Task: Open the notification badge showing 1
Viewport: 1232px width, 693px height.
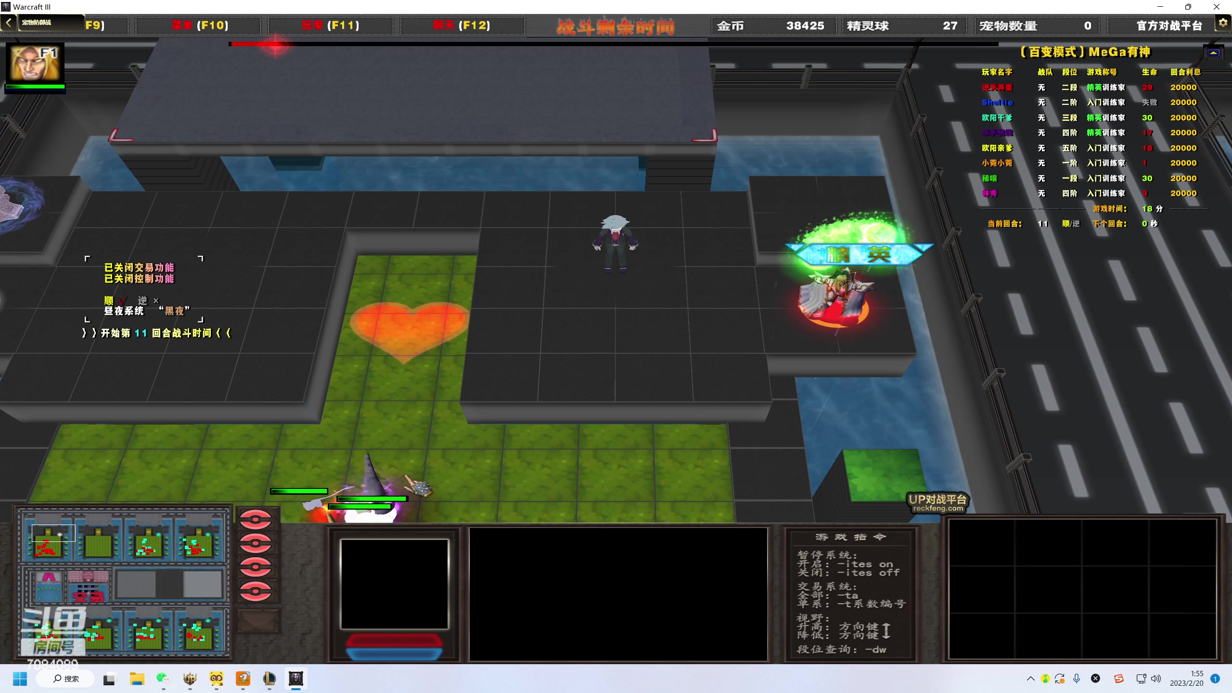Action: click(x=1216, y=679)
